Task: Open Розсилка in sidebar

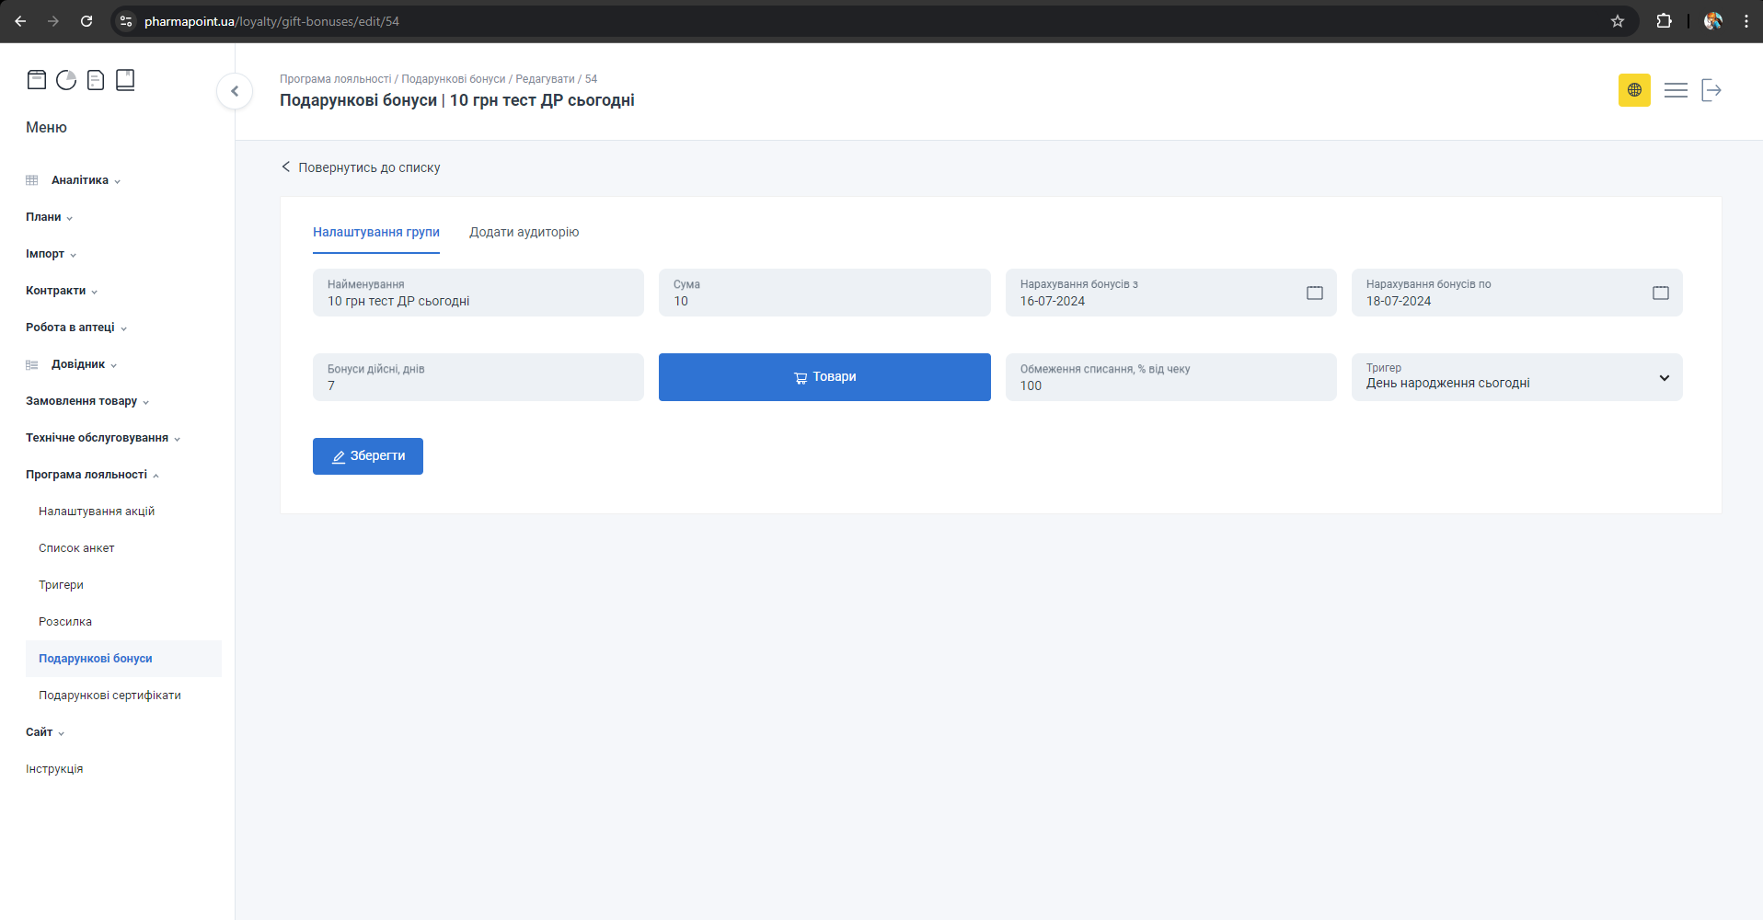Action: pos(65,622)
